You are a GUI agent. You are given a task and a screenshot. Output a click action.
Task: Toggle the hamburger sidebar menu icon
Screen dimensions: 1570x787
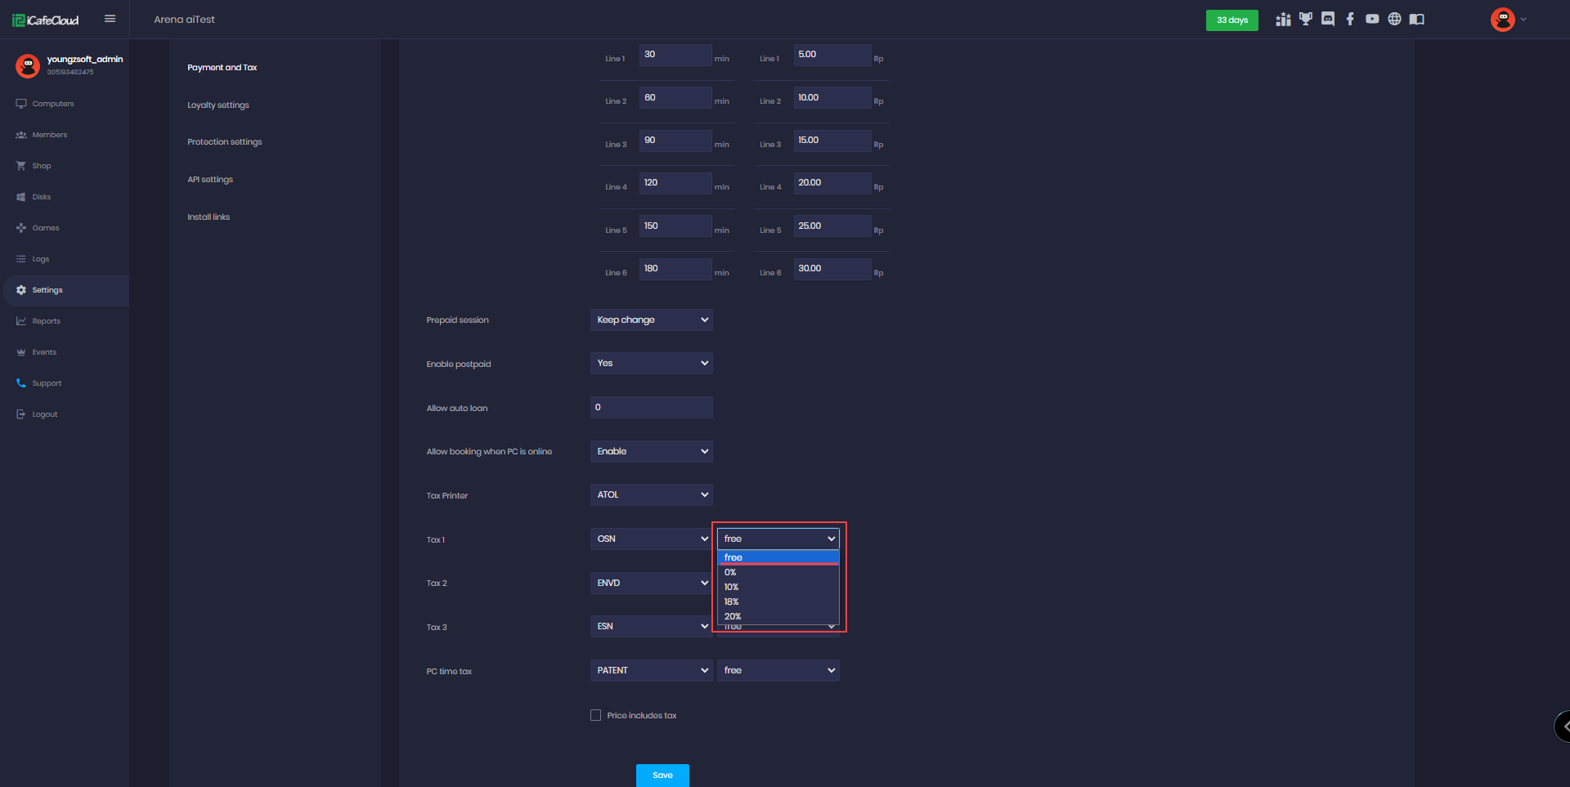[110, 19]
